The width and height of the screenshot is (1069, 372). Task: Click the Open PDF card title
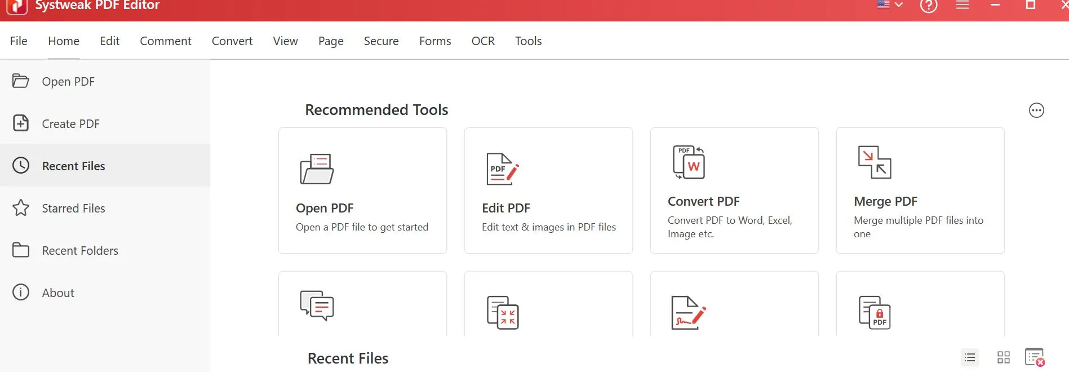[x=325, y=208]
